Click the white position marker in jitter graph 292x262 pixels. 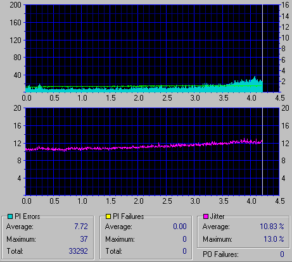point(262,151)
